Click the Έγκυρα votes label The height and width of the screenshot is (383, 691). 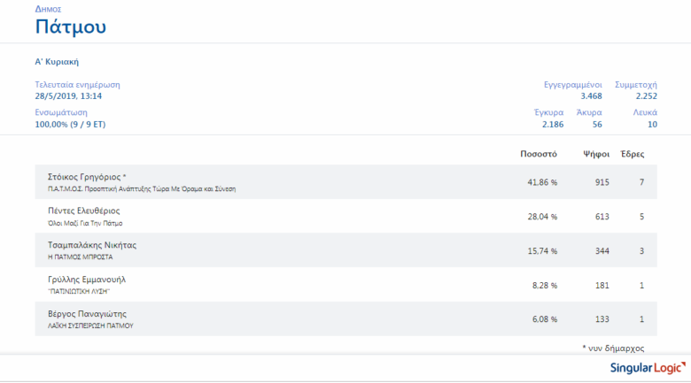[x=549, y=113]
